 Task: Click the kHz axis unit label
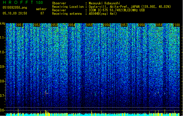click(3, 23)
